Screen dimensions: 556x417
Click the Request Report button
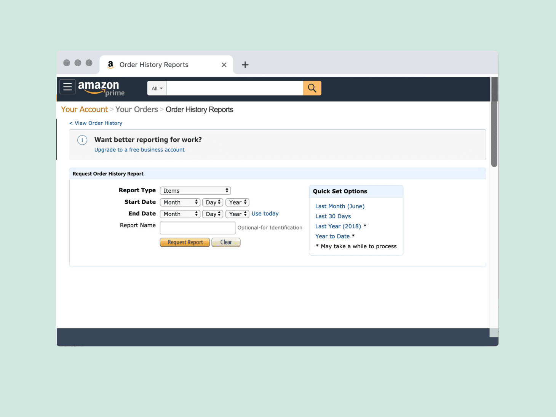(x=185, y=243)
